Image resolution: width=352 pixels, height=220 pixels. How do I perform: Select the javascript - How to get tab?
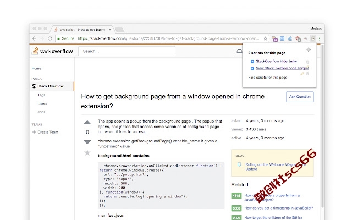click(x=82, y=30)
